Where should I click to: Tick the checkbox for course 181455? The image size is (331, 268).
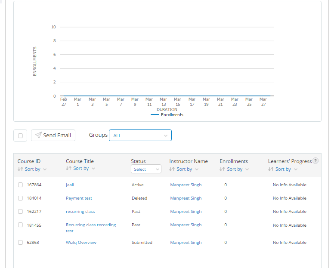click(x=20, y=225)
